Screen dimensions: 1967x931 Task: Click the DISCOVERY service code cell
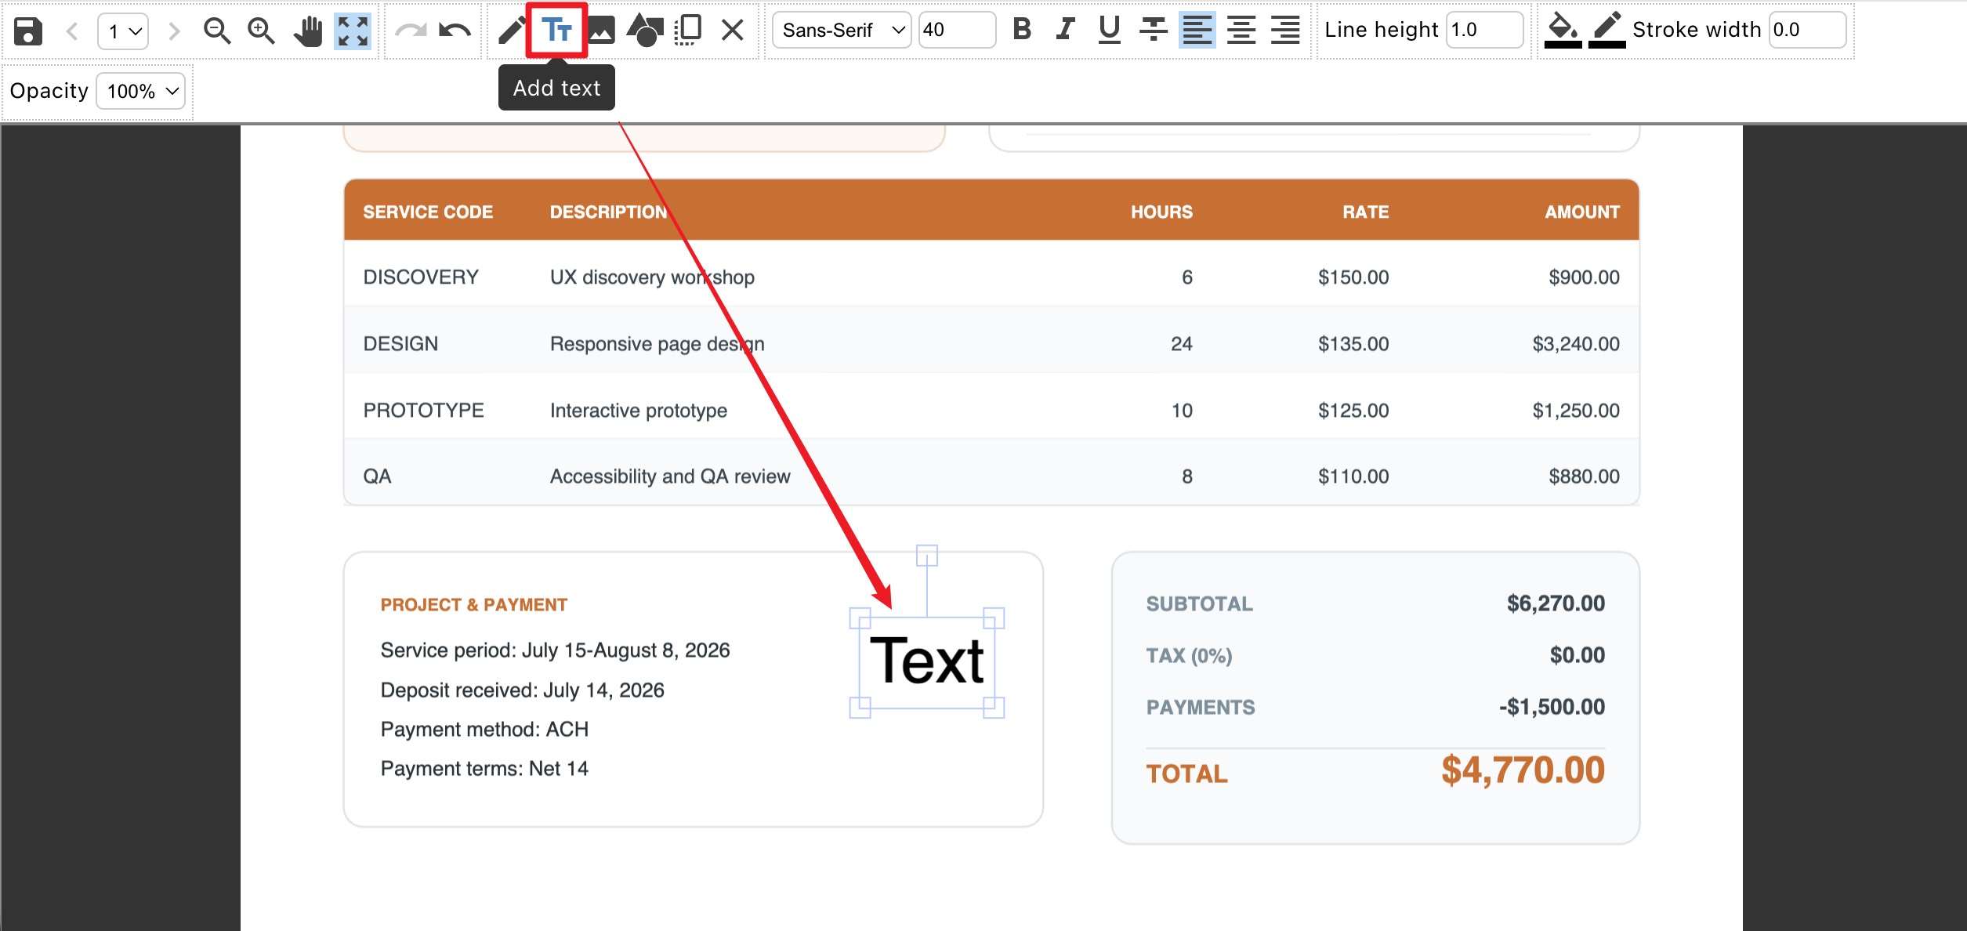[421, 277]
